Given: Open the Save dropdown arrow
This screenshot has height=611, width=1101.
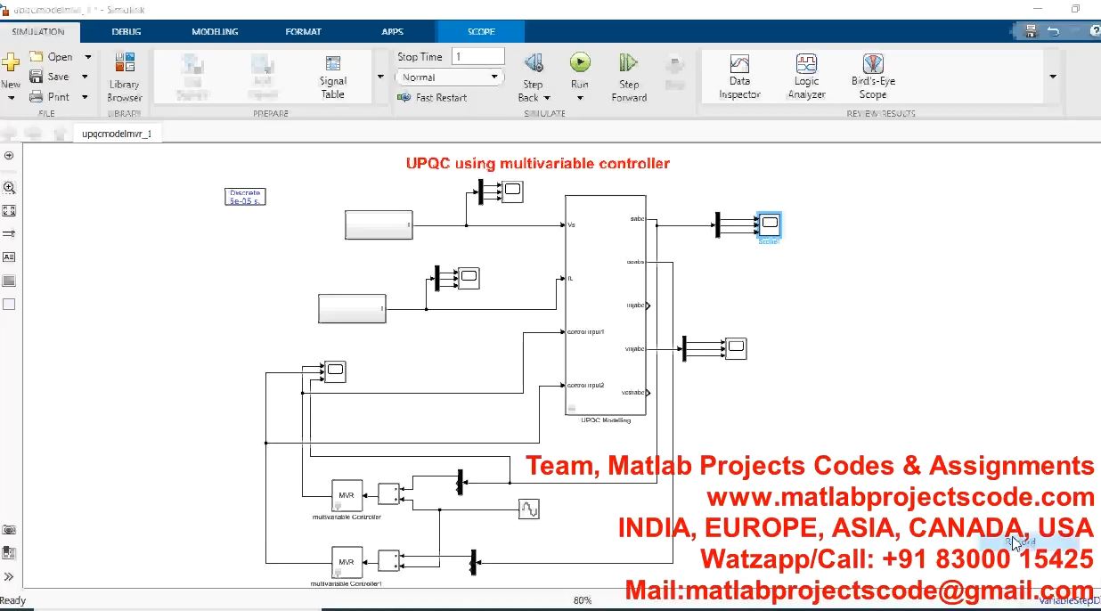Looking at the screenshot, I should [87, 77].
